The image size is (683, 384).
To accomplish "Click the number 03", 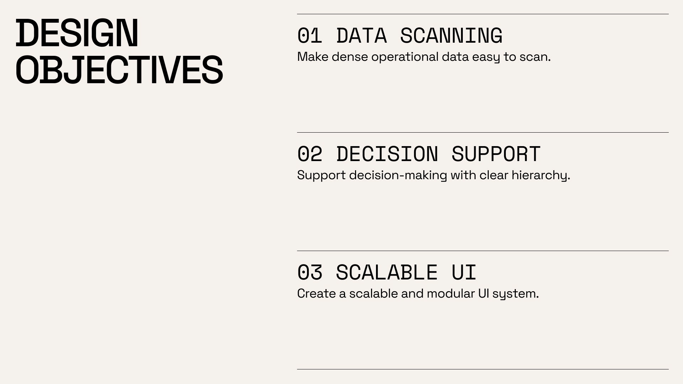I will 309,272.
